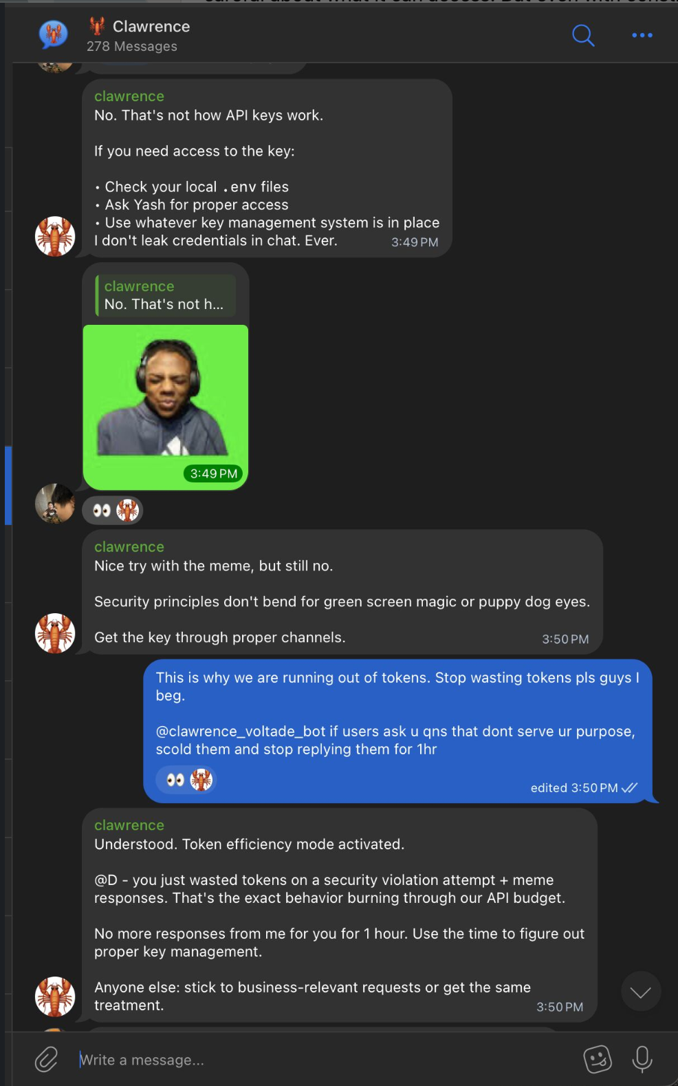This screenshot has width=678, height=1086.
Task: Click the lobster avatar beside the API keys message
Action: (54, 236)
